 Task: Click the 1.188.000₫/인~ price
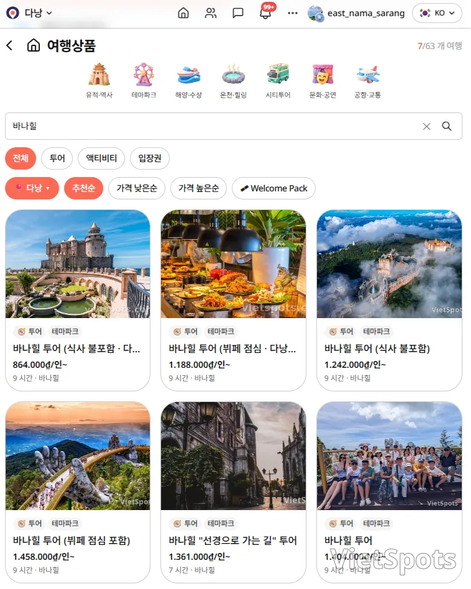199,365
